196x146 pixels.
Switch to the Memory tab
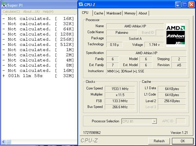coord(130,13)
